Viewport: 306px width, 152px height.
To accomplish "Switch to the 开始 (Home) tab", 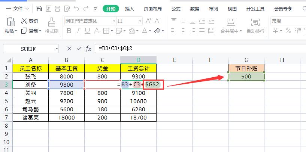I will point(111,9).
